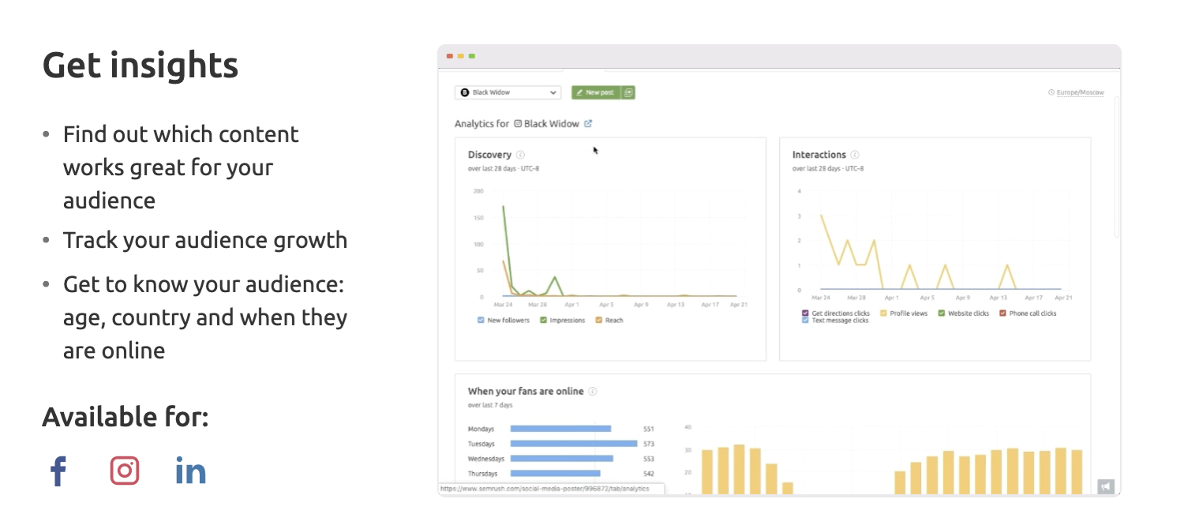Click the queue icon beside New post
The image size is (1199, 529).
628,92
